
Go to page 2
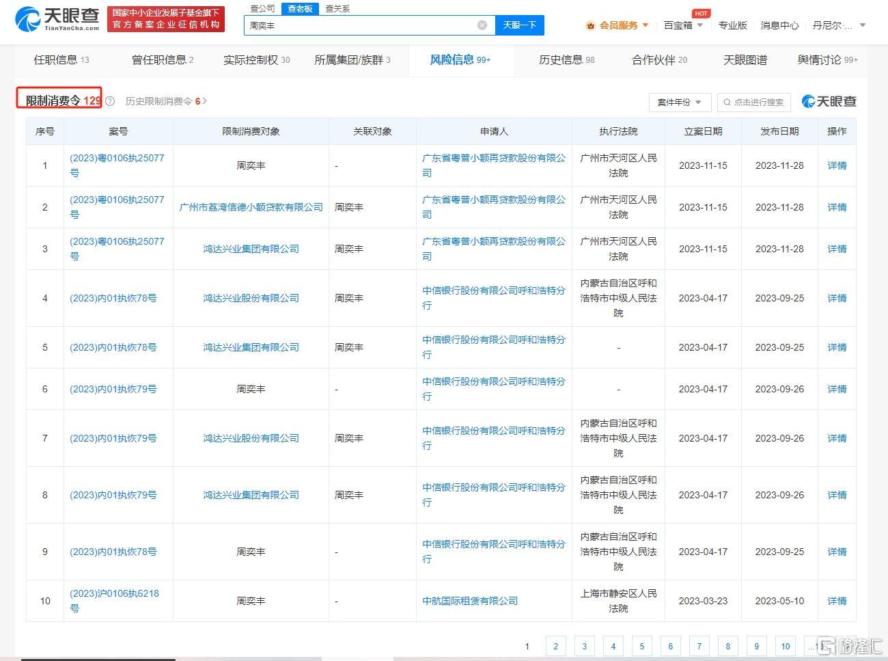pyautogui.click(x=556, y=646)
